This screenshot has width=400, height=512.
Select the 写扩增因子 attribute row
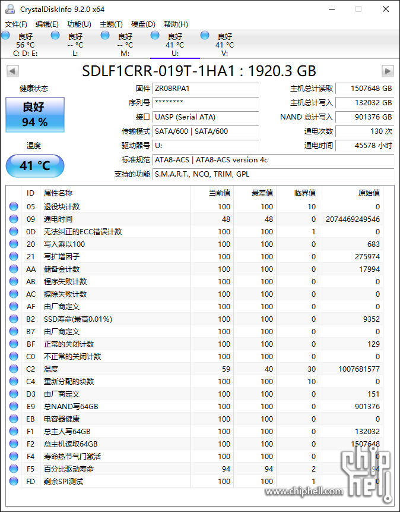coord(194,256)
